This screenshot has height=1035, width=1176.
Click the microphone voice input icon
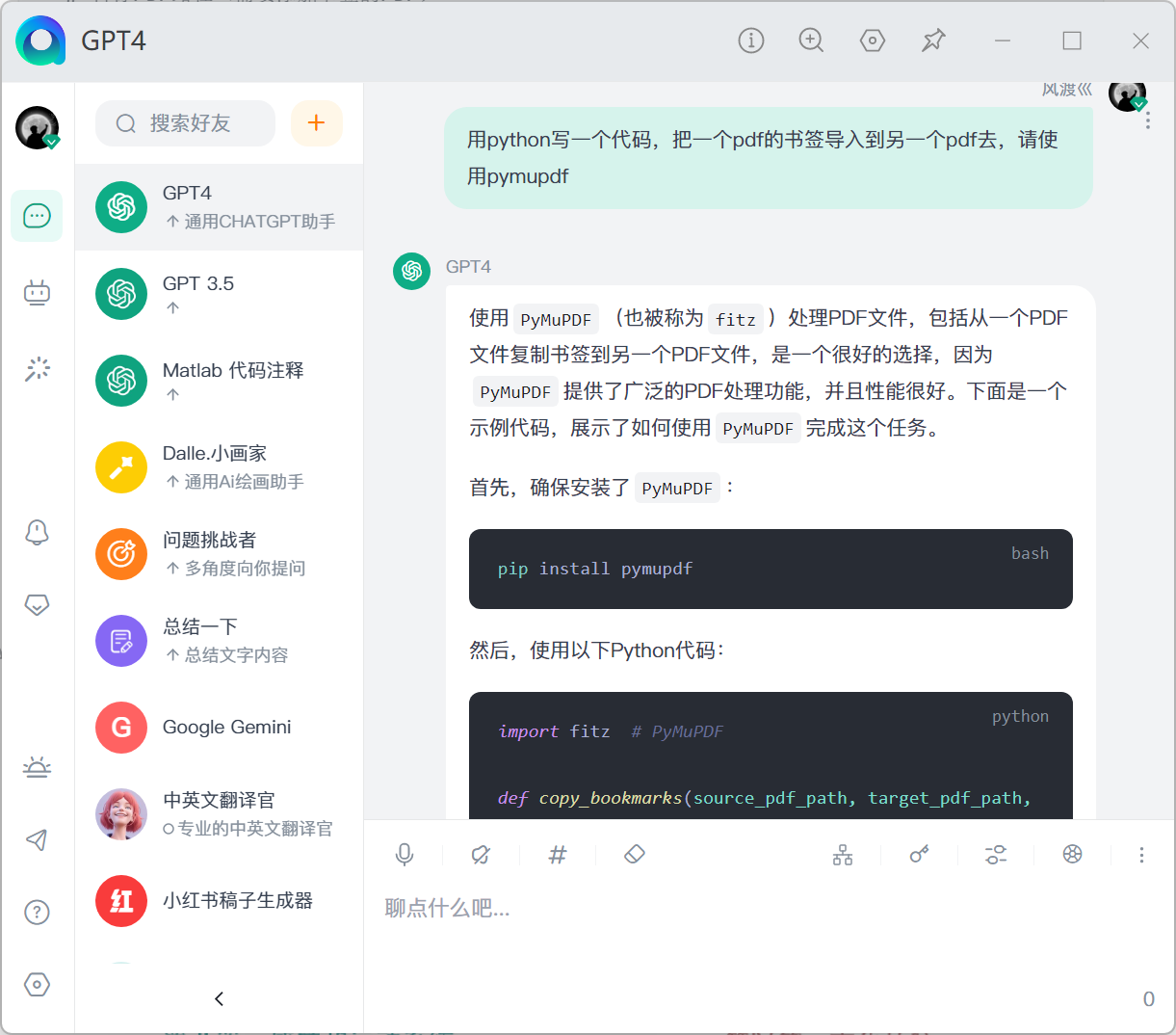(405, 855)
